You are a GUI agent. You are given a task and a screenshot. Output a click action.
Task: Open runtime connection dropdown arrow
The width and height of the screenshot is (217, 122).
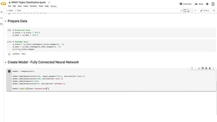click(x=195, y=11)
